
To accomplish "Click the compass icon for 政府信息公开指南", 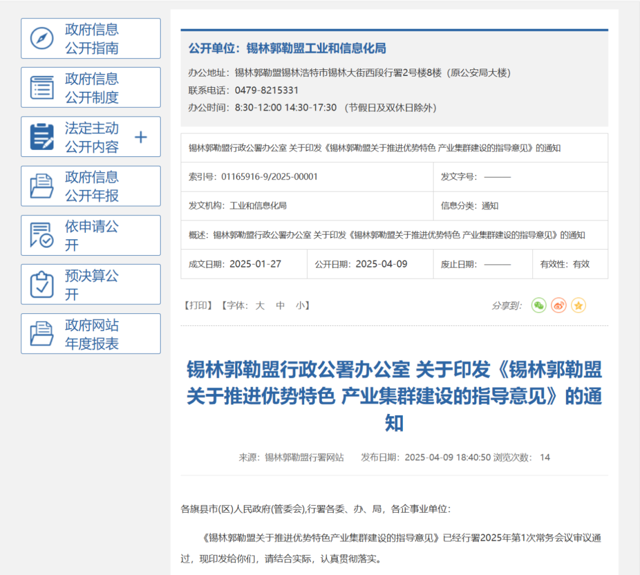I will [42, 38].
